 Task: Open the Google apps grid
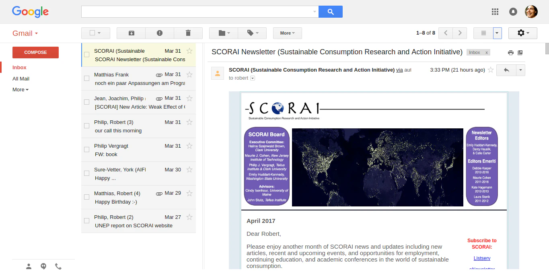(495, 12)
